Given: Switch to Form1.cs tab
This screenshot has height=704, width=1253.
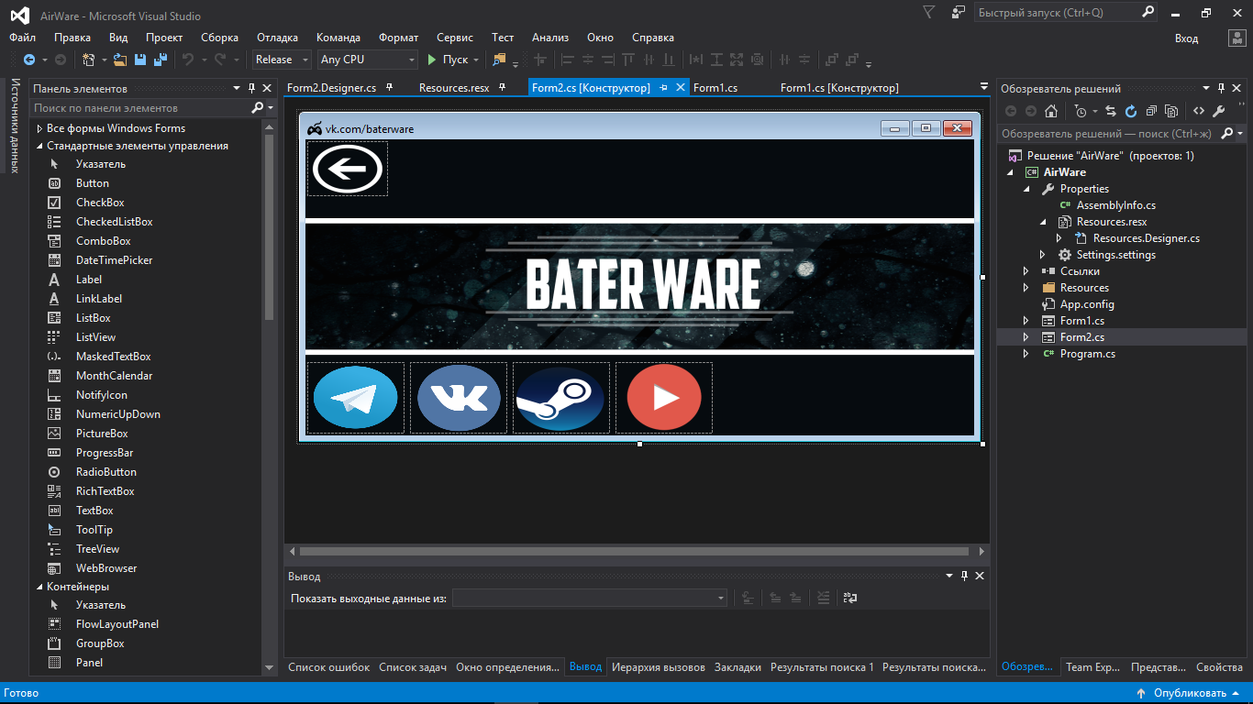Looking at the screenshot, I should pos(715,88).
